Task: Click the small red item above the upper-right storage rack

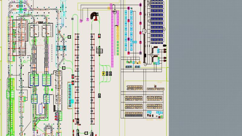Action: (x=155, y=86)
